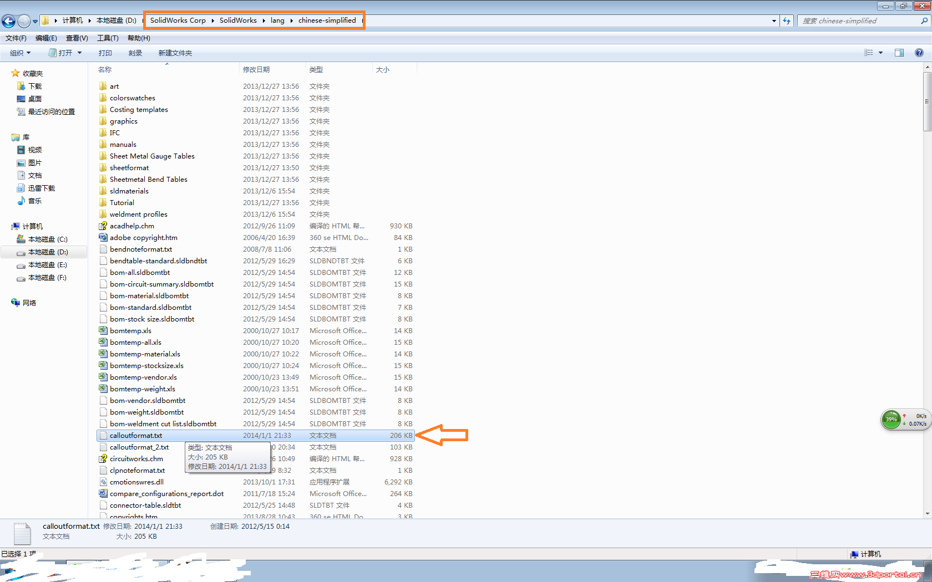Screen dimensions: 932x582
Task: Expand the address bar history dropdown
Action: (774, 21)
